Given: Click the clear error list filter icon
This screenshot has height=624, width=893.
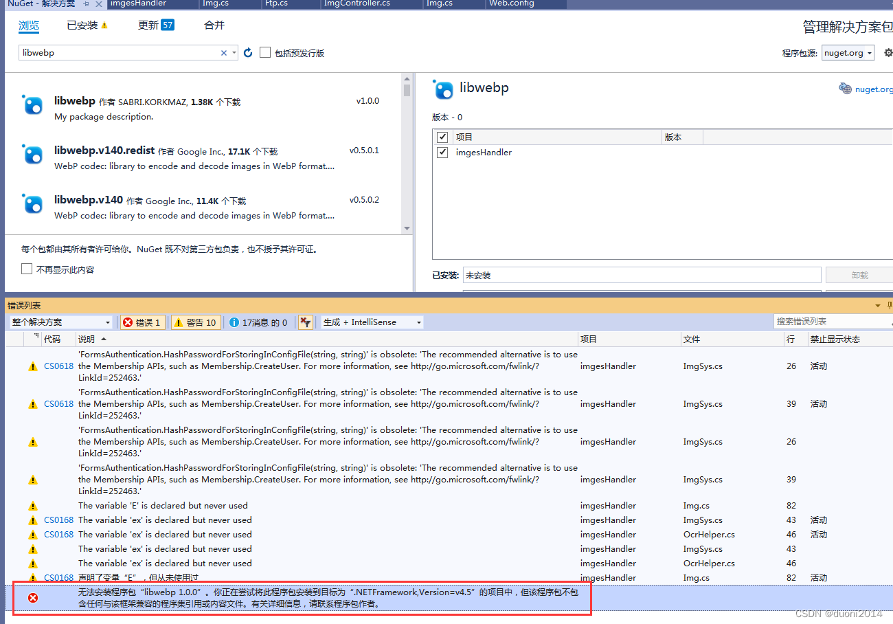Looking at the screenshot, I should [x=306, y=322].
